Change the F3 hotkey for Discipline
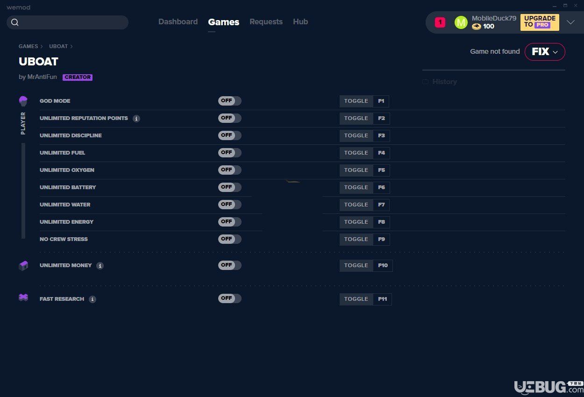584x397 pixels. coord(382,136)
